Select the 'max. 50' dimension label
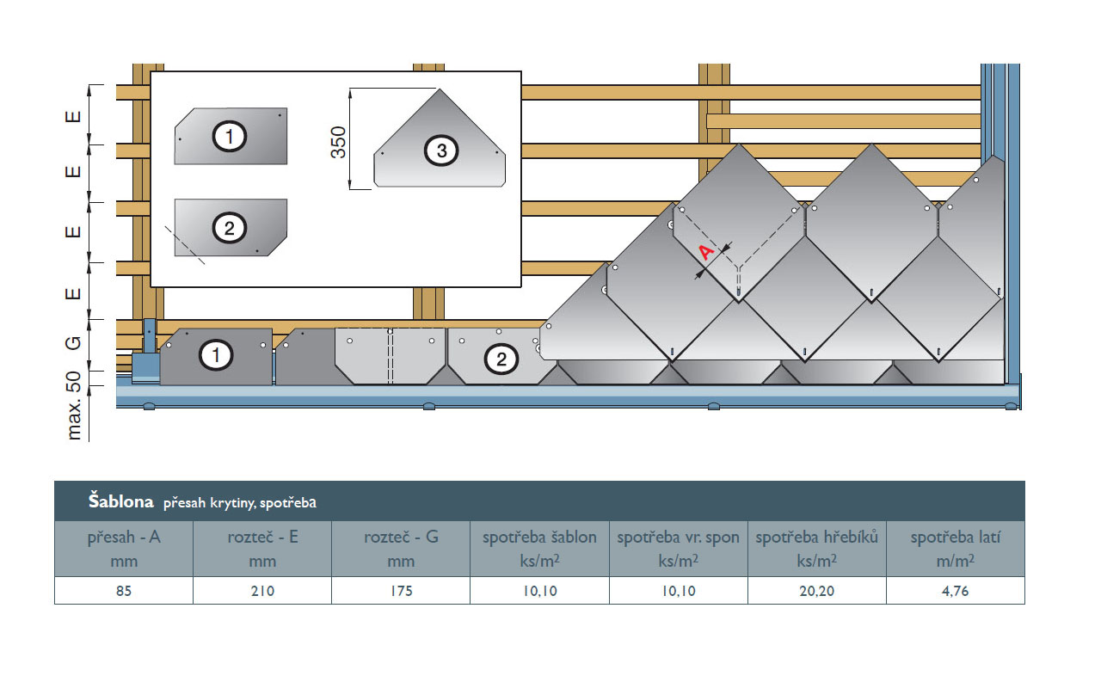Image resolution: width=1101 pixels, height=688 pixels. point(75,406)
